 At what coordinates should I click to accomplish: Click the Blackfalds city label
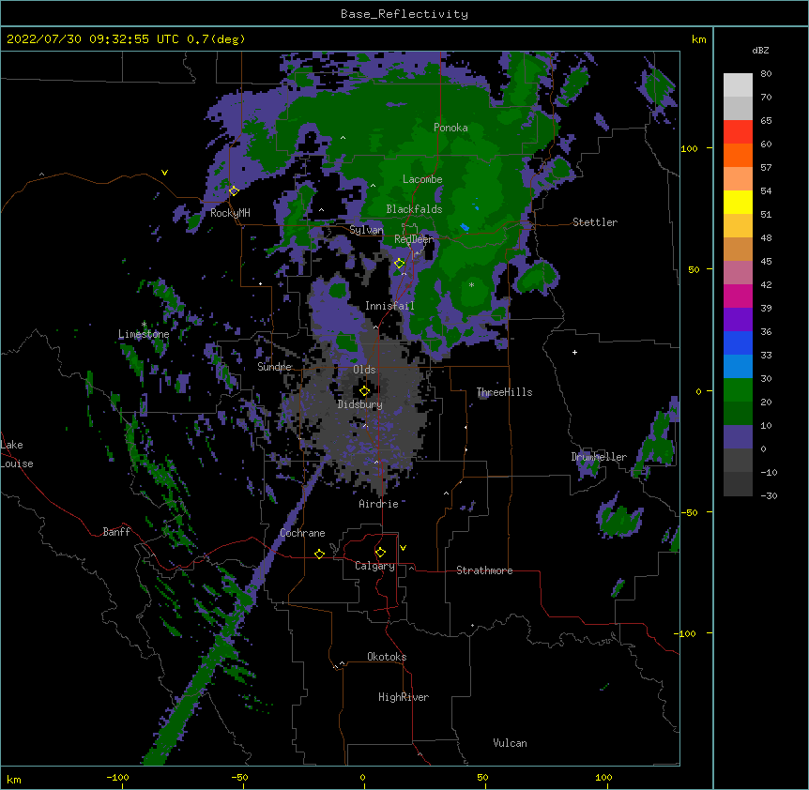coord(414,209)
